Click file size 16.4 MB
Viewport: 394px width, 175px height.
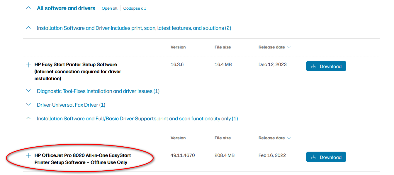click(x=223, y=65)
